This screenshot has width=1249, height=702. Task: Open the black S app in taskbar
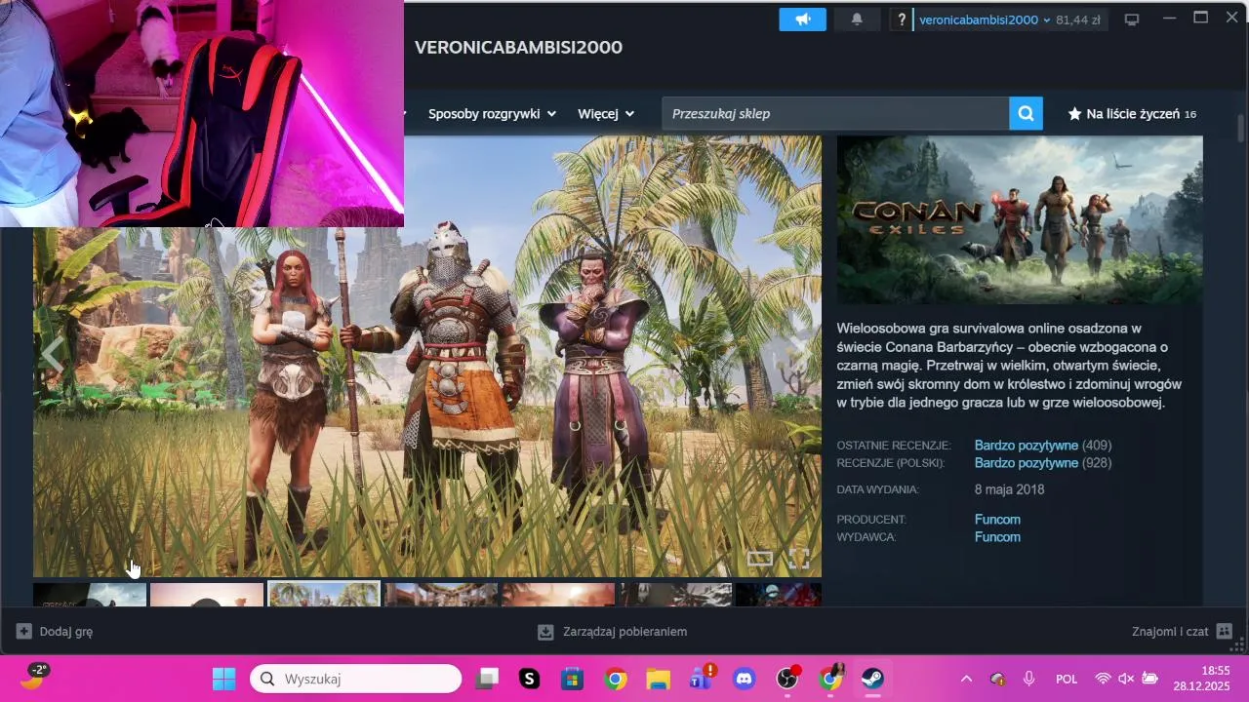click(x=530, y=679)
